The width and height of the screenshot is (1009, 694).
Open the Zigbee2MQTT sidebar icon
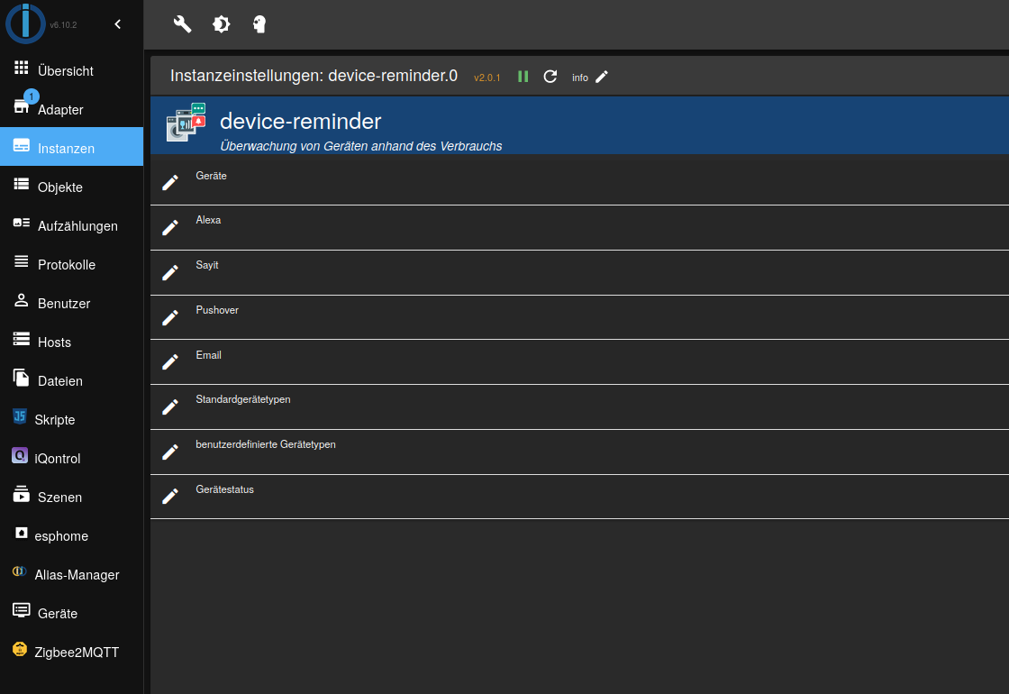20,651
